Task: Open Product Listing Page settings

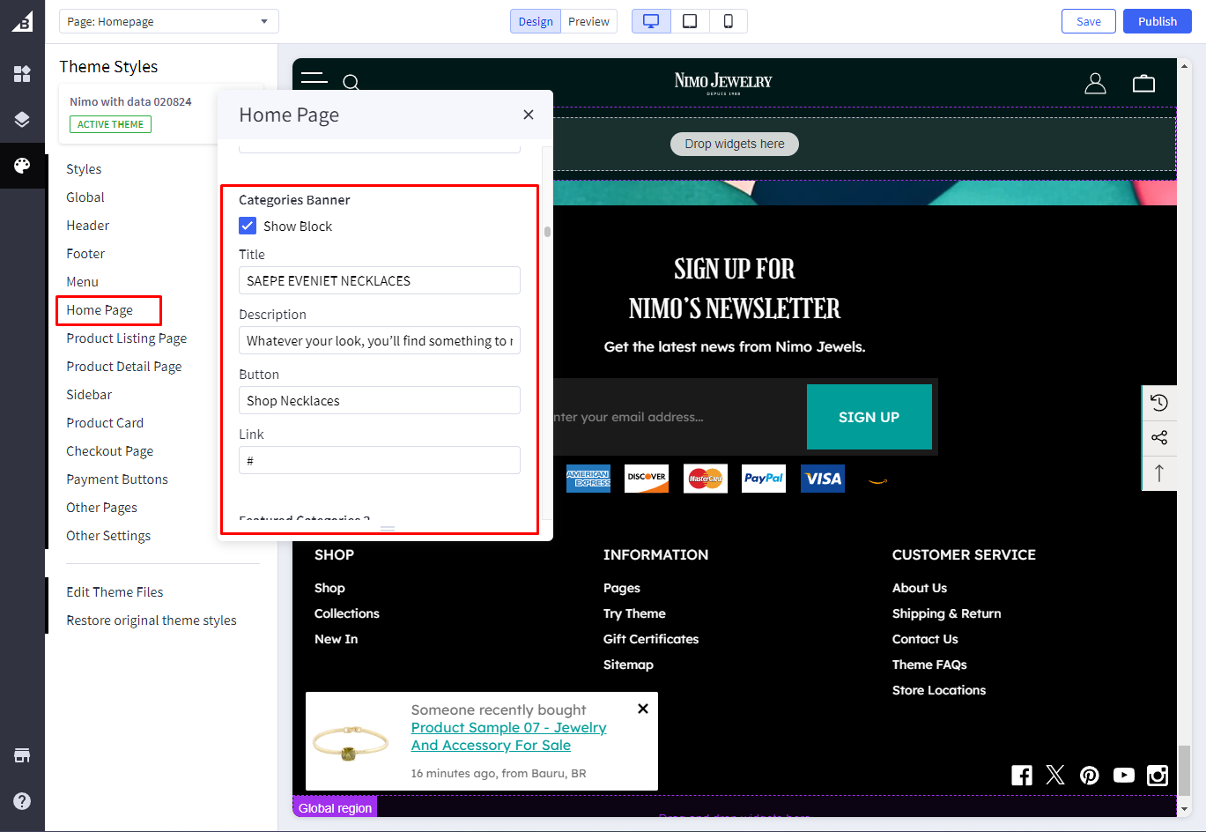Action: pyautogui.click(x=126, y=338)
